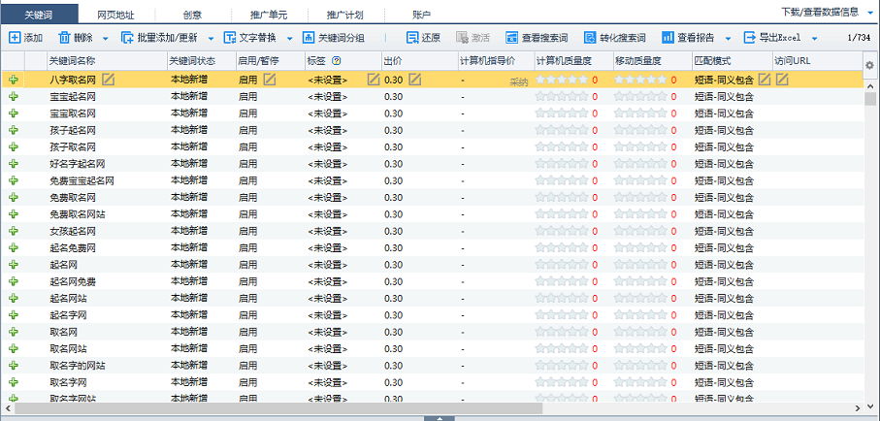Image resolution: width=880 pixels, height=421 pixels.
Task: Click horizontal scrollbar left arrow
Action: click(8, 407)
